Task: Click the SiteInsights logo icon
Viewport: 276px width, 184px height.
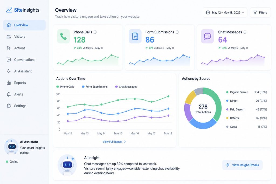Action: point(9,10)
